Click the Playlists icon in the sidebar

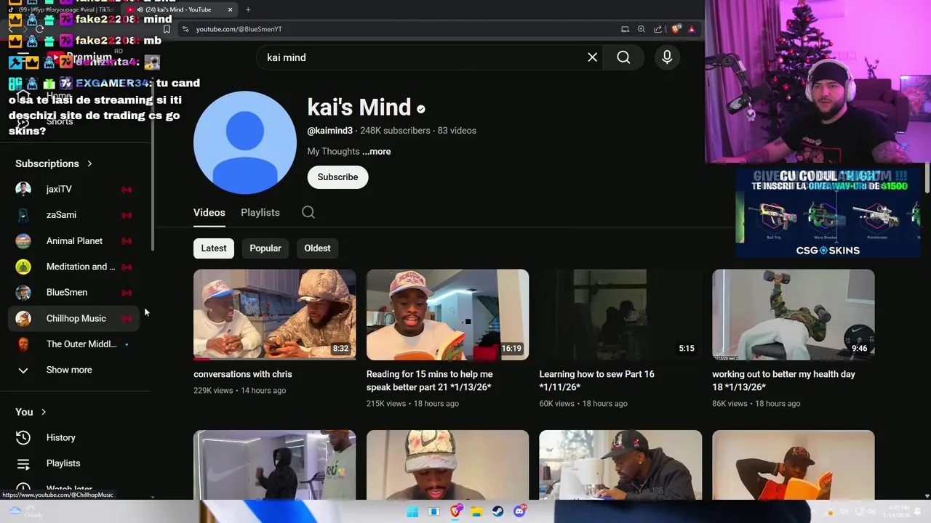pyautogui.click(x=23, y=463)
